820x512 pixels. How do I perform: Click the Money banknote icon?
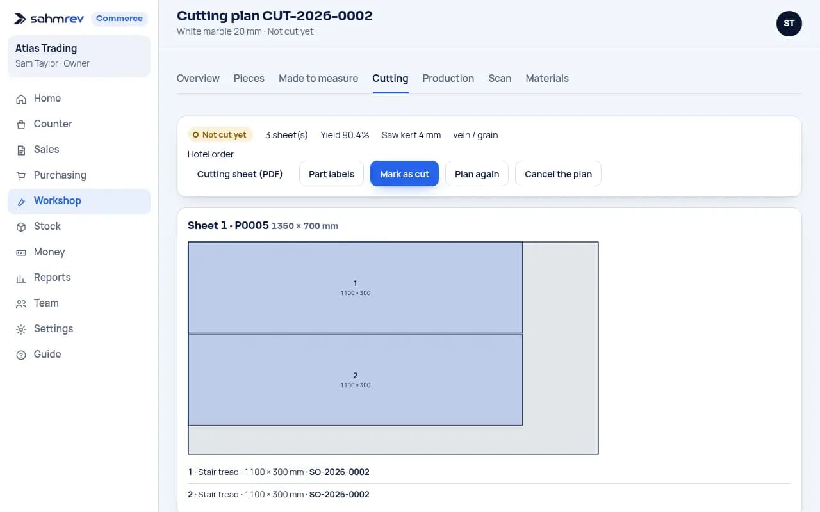(x=21, y=252)
